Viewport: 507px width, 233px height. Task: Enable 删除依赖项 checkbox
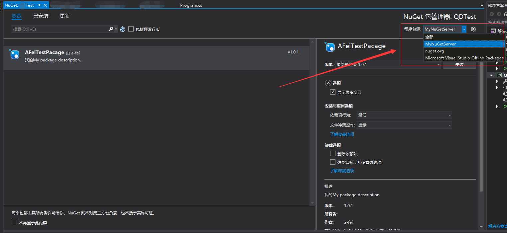[x=333, y=153]
